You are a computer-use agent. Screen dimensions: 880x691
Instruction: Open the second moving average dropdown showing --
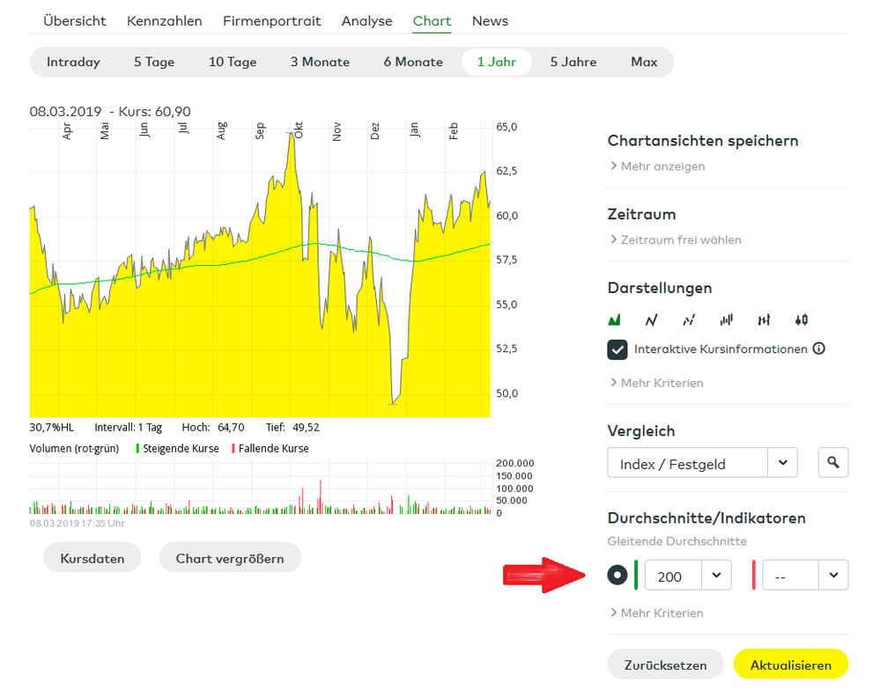click(805, 576)
